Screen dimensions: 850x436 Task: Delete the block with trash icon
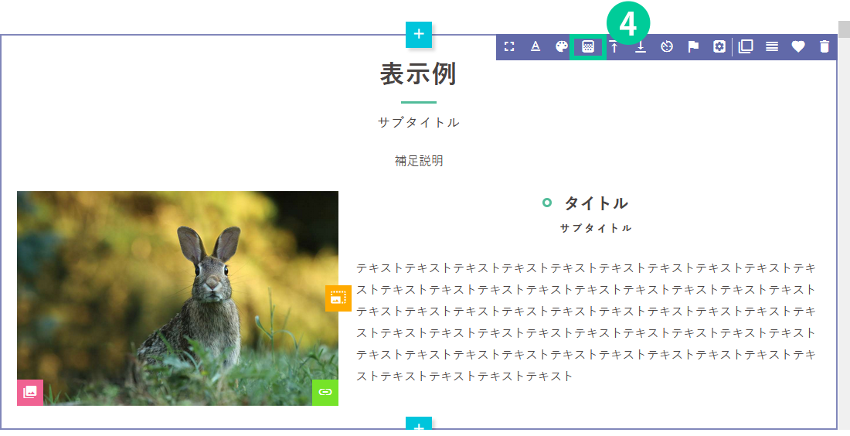824,47
